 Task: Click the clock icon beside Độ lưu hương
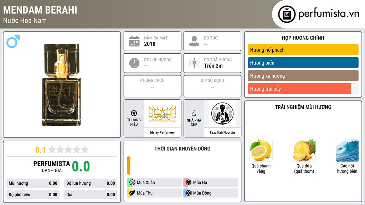pyautogui.click(x=134, y=63)
